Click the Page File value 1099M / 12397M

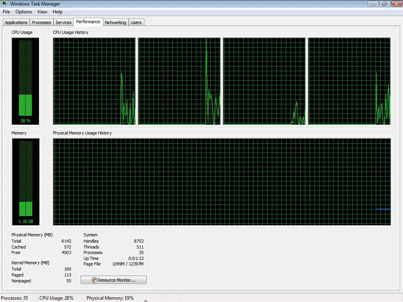point(128,264)
